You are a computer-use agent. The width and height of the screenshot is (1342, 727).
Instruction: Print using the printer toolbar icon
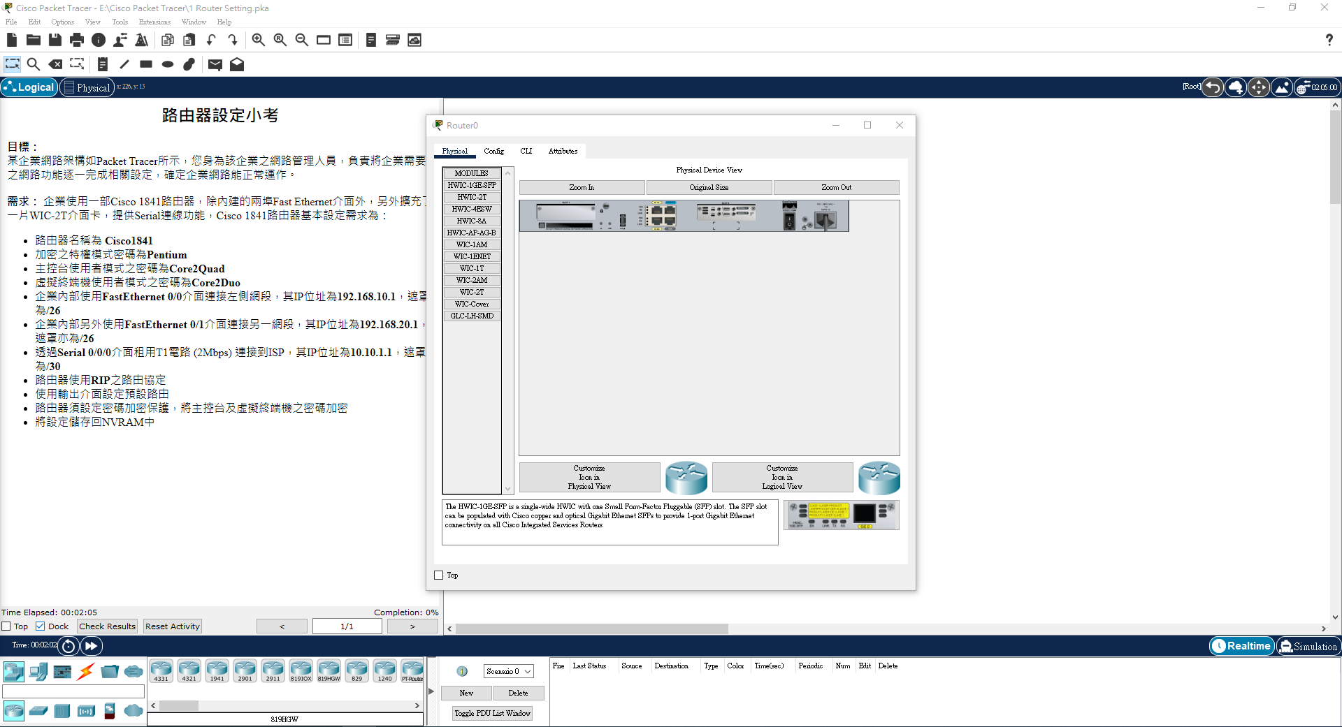point(77,40)
